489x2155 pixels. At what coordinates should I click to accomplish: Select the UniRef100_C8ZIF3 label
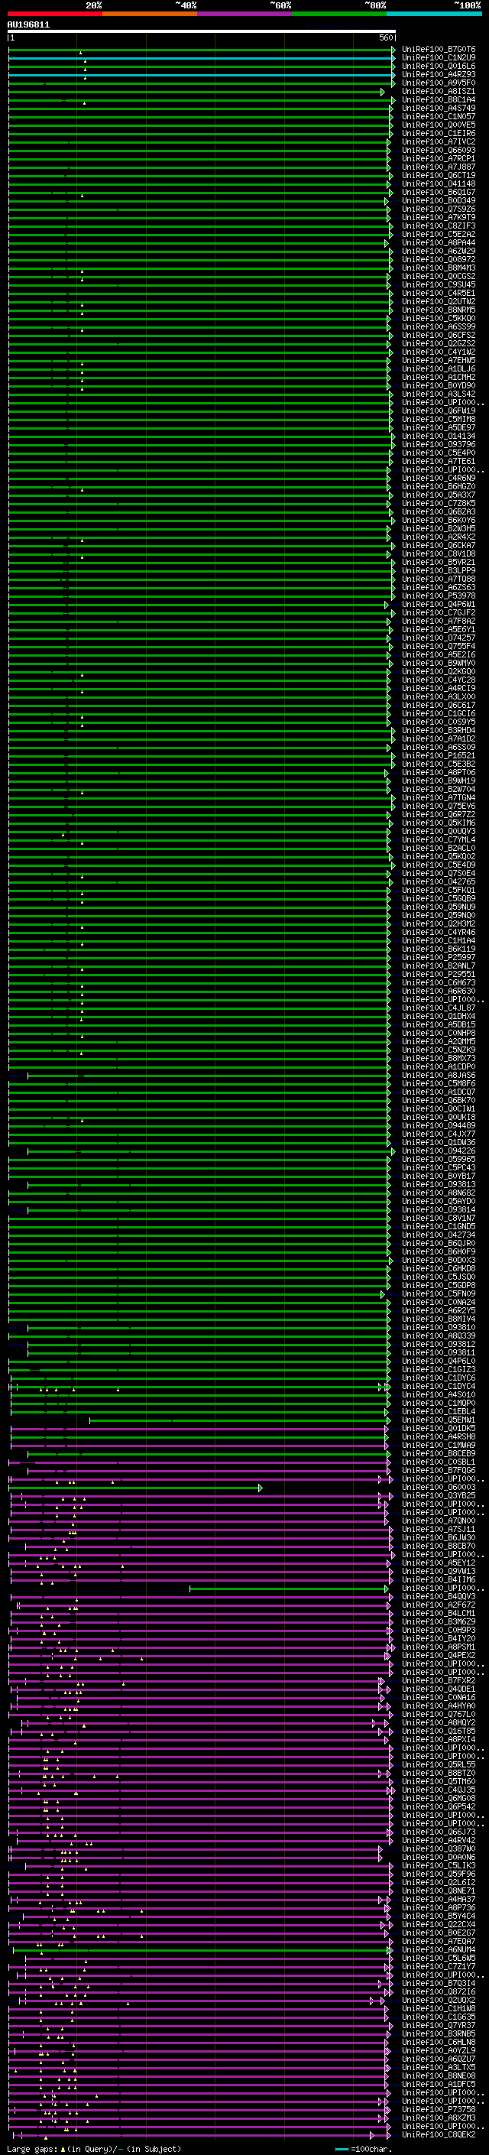click(x=439, y=226)
